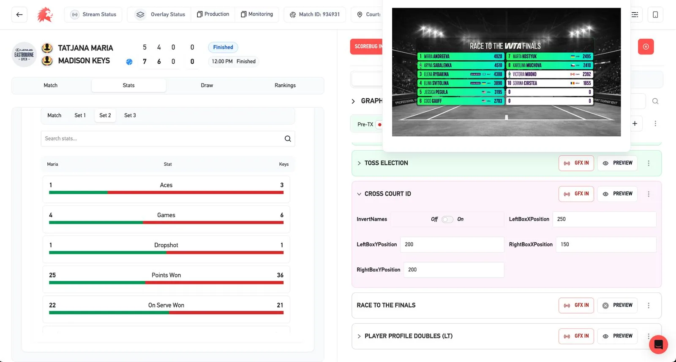Screen dimensions: 676x362
Task: Click the Finished status badge
Action: tap(223, 47)
